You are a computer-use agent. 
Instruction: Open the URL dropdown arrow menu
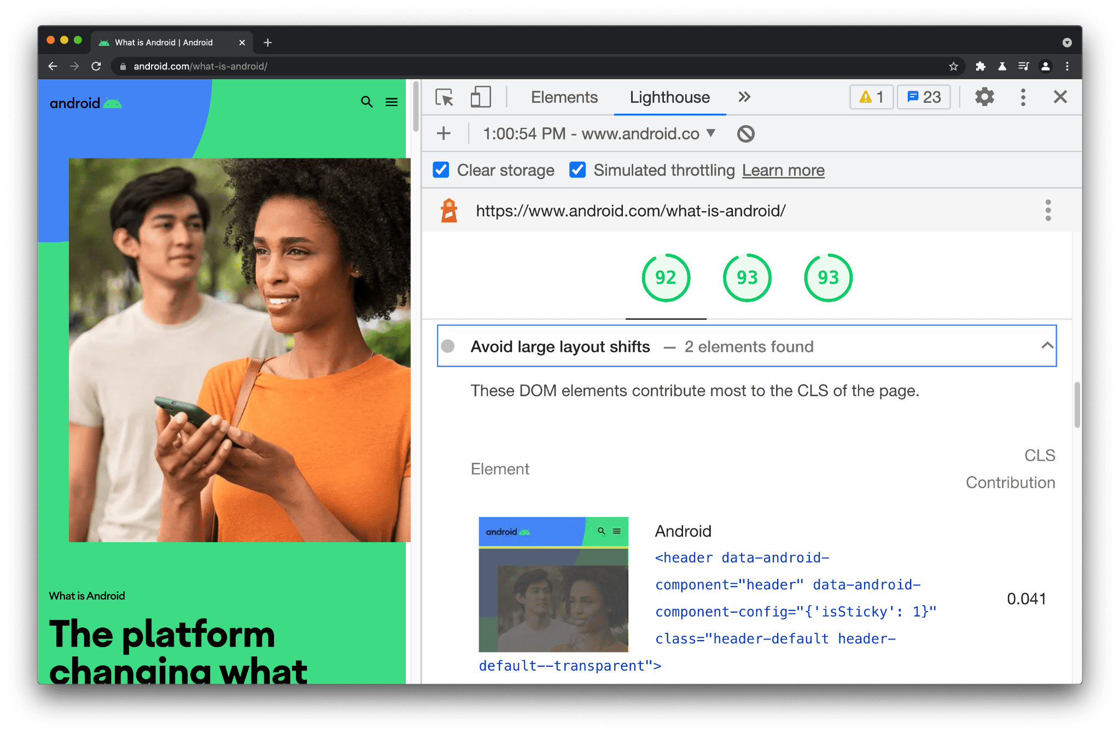pyautogui.click(x=710, y=133)
